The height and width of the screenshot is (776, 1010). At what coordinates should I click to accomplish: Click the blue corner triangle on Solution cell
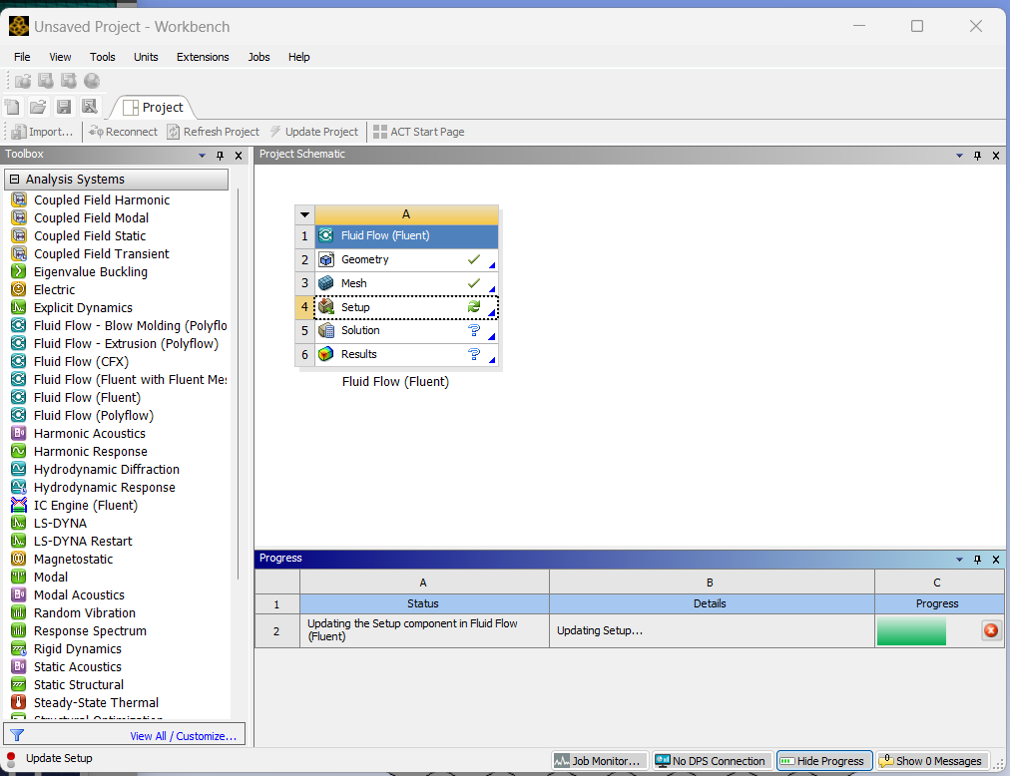pos(492,336)
